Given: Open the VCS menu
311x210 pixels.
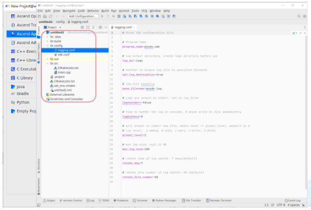Looking at the screenshot, I should coord(144,11).
